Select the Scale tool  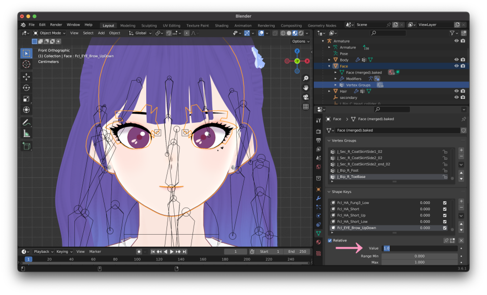27,99
